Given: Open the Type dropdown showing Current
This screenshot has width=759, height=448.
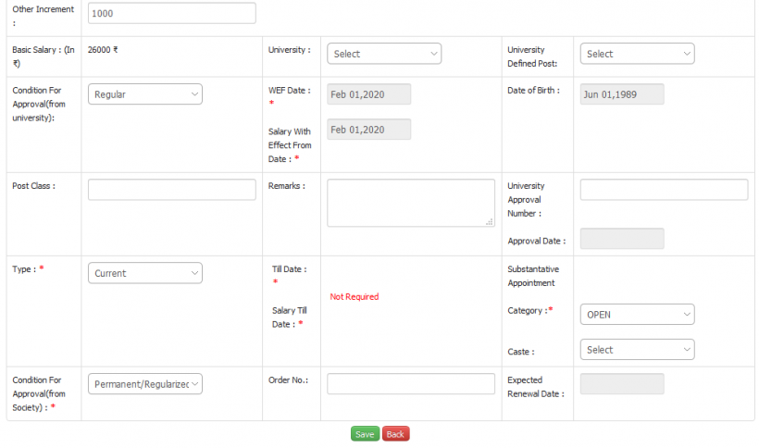Looking at the screenshot, I should (x=145, y=273).
